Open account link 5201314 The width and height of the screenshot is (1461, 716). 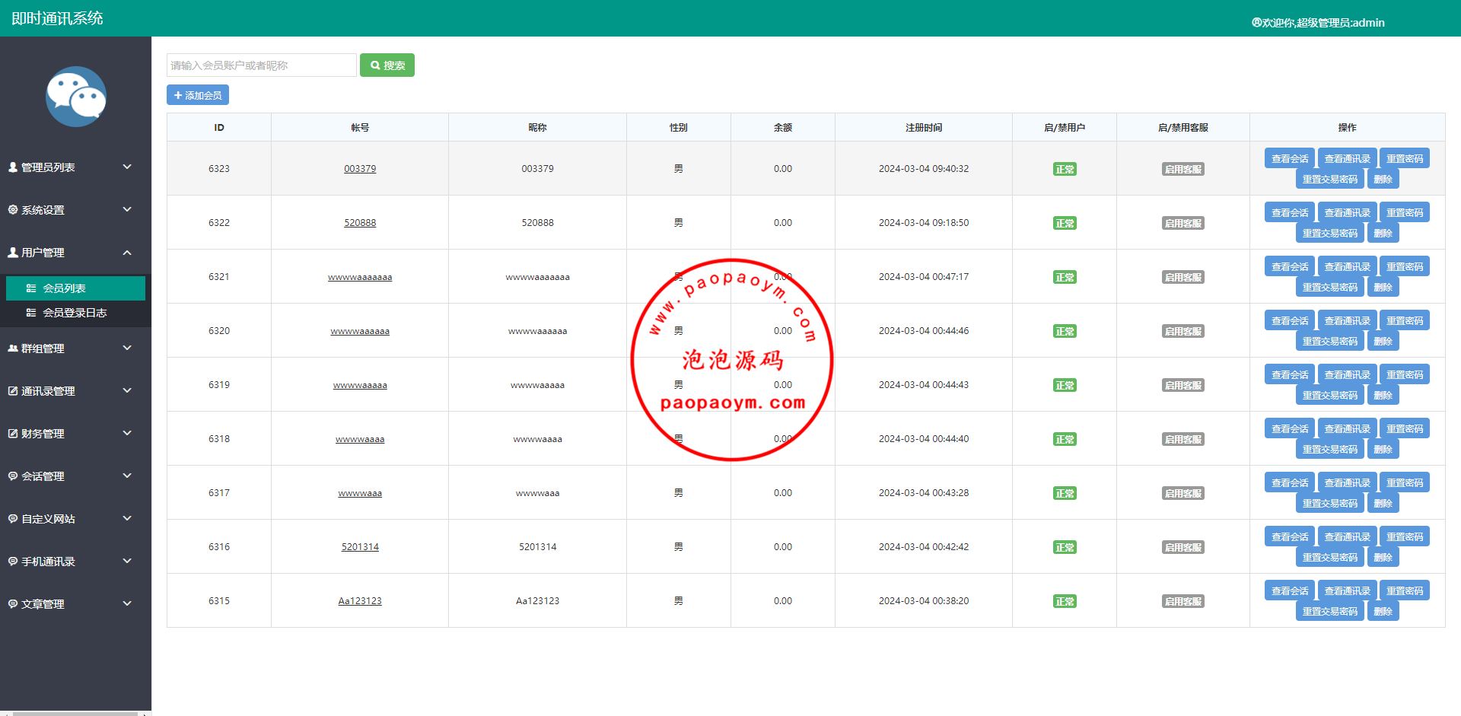click(x=360, y=547)
